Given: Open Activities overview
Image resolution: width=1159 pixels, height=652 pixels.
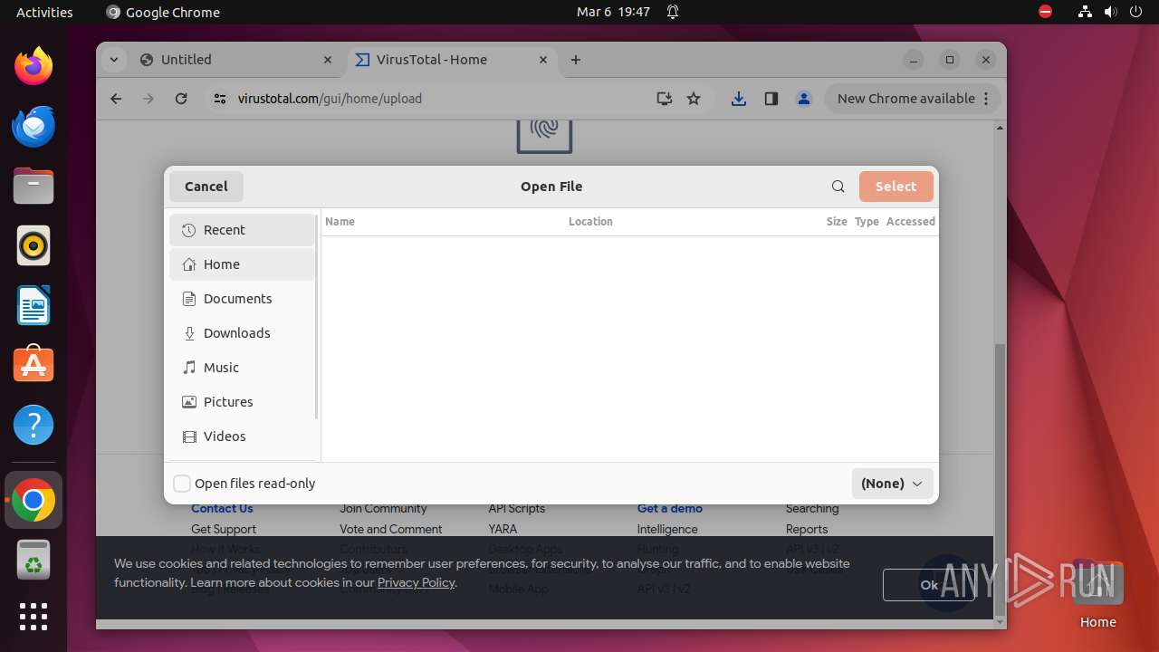Looking at the screenshot, I should 44,12.
